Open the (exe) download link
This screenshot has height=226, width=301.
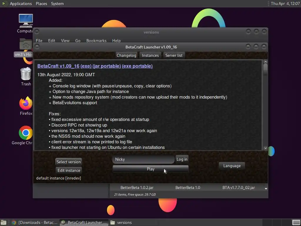pos(86,66)
